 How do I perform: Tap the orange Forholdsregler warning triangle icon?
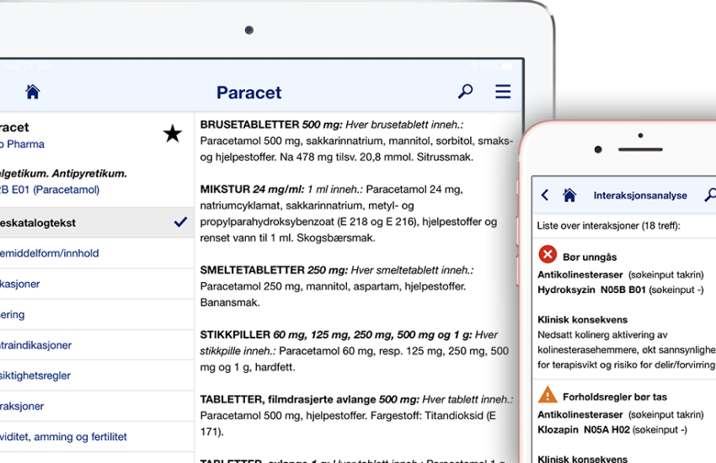548,395
